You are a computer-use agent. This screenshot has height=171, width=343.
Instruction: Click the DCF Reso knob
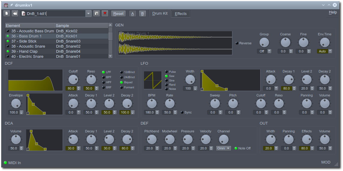point(91,80)
